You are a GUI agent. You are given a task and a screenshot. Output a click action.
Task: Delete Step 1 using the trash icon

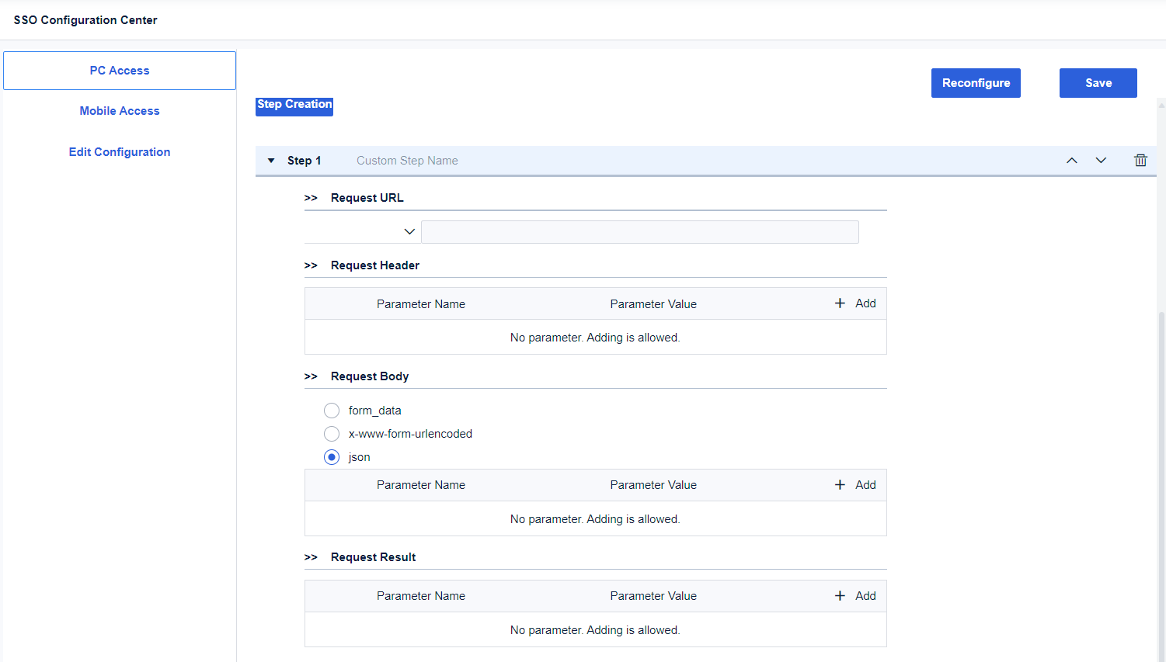pyautogui.click(x=1140, y=161)
